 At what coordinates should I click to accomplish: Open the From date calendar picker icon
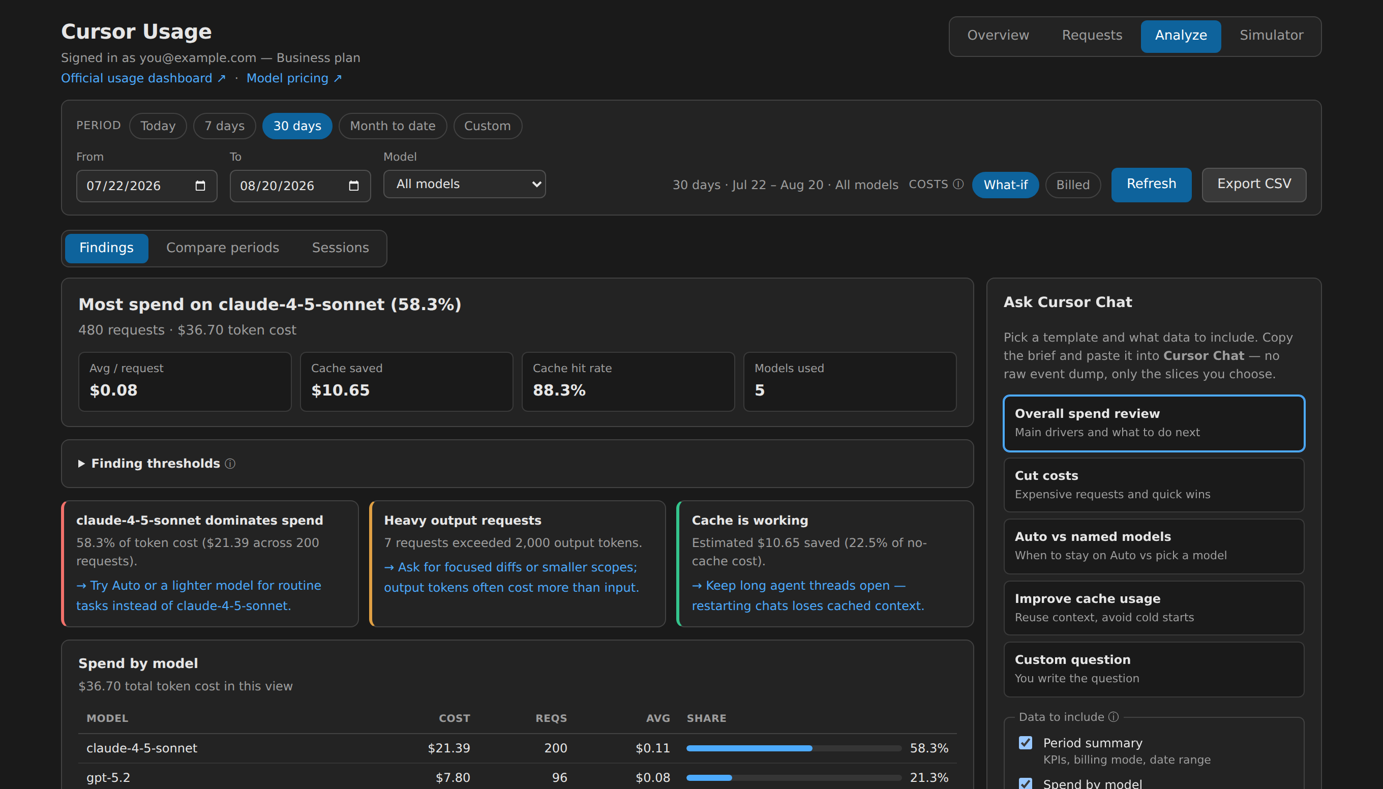(x=200, y=186)
